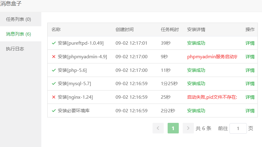262x147 pixels.
Task: Open 详情 for phpmyadmin-4.9 install
Action: (250, 57)
